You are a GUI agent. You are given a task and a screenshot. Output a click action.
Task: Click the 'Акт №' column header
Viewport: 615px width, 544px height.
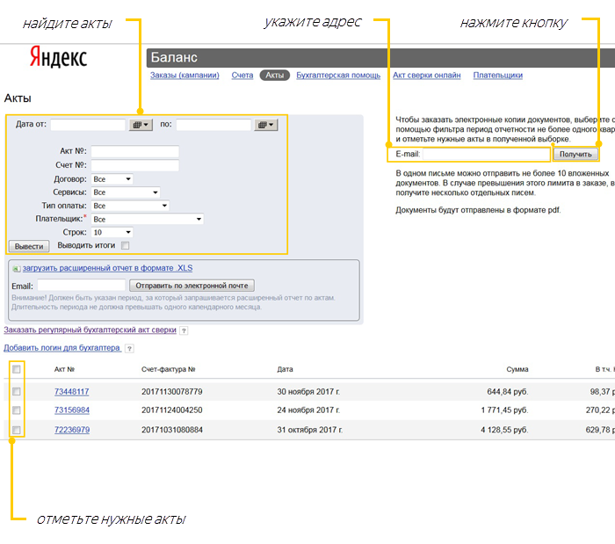point(64,369)
